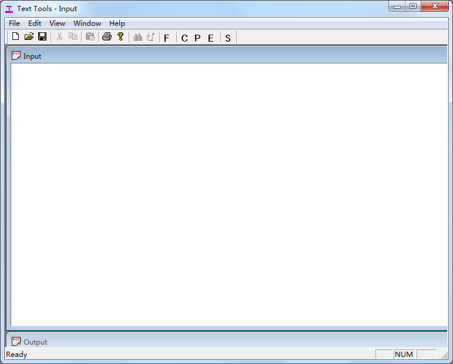Viewport: 453px width, 364px height.
Task: Launch Find using binoculars icon
Action: (x=137, y=37)
